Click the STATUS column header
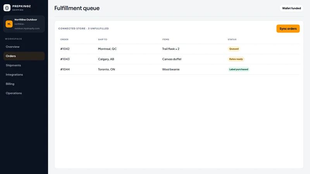Viewport: 310px width, 174px height. pyautogui.click(x=232, y=39)
